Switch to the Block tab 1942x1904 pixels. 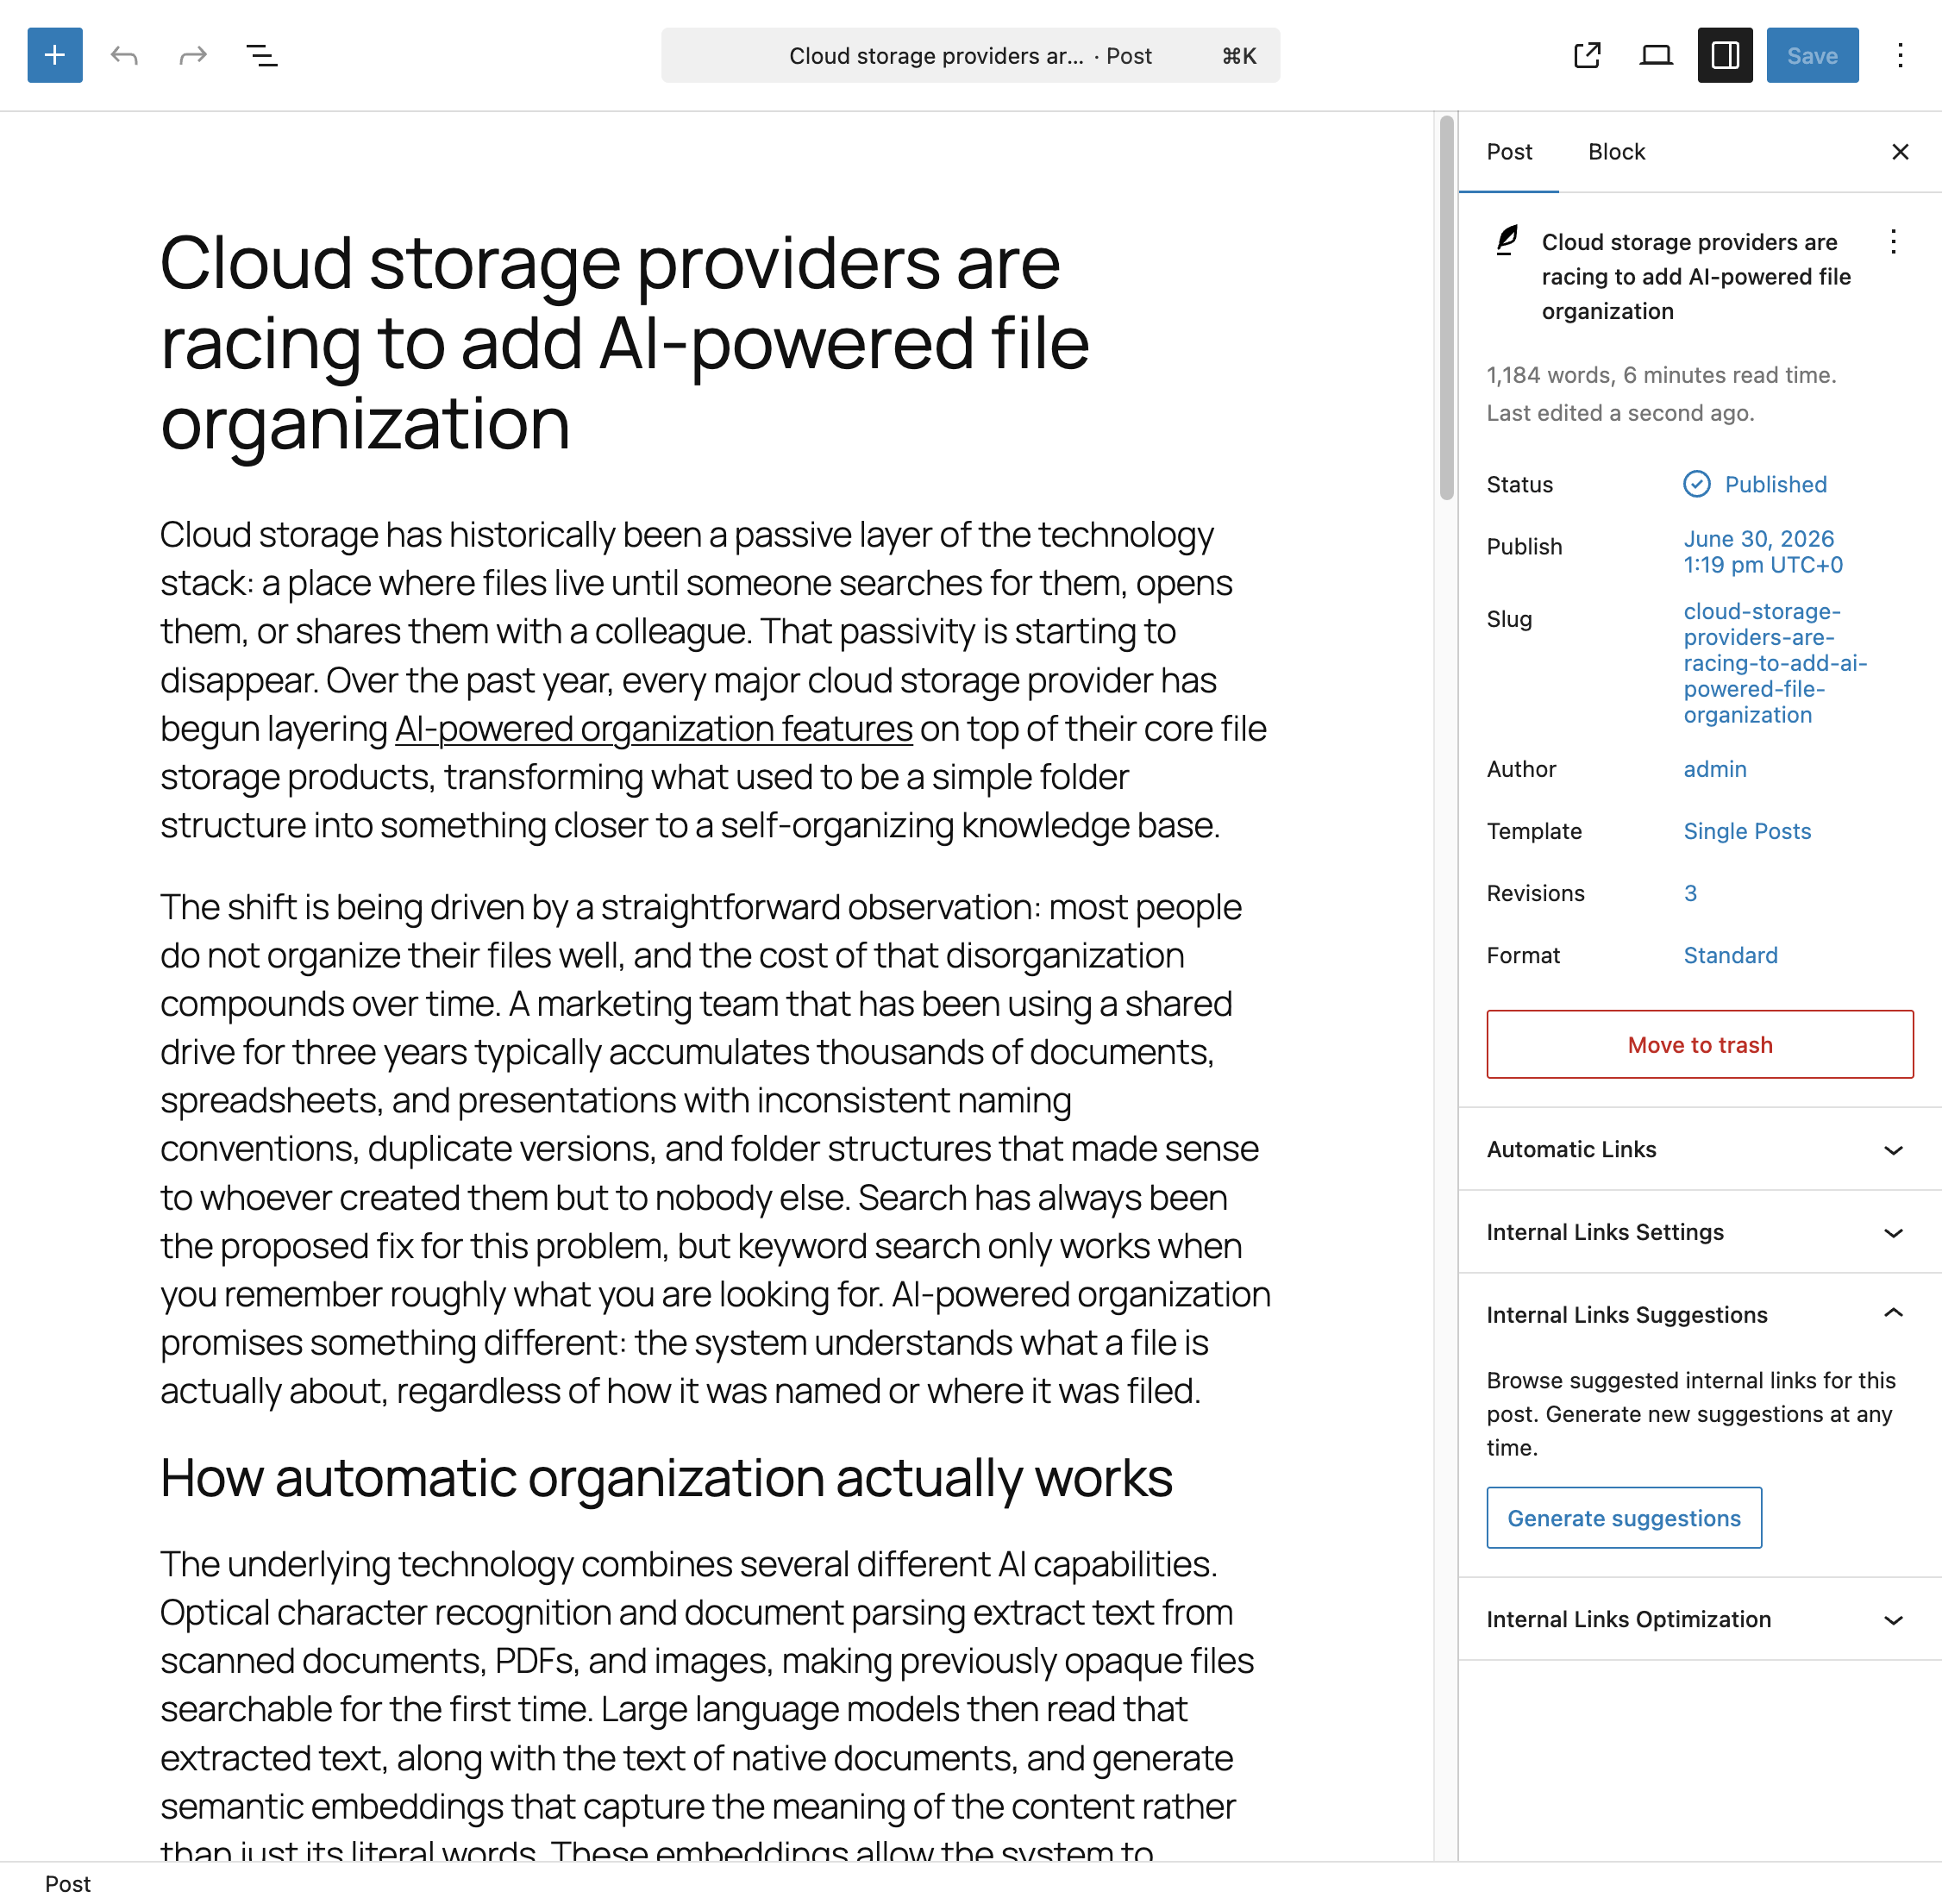point(1616,152)
